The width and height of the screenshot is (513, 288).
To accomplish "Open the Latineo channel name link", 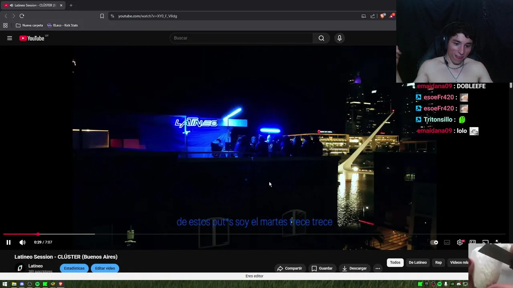I will pyautogui.click(x=35, y=266).
